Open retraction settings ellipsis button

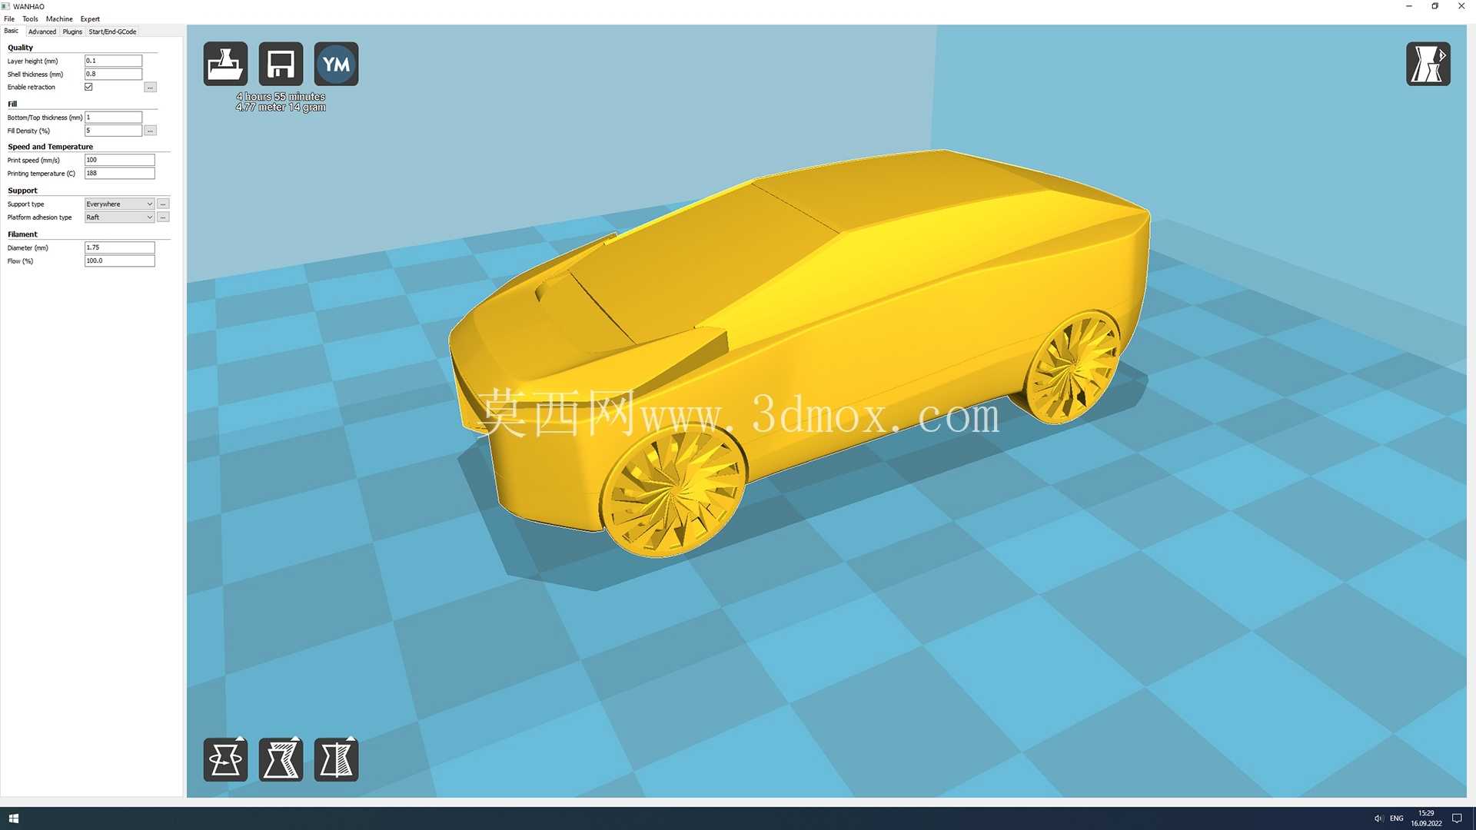click(151, 88)
